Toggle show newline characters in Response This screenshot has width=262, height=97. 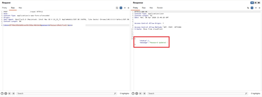pos(256,8)
